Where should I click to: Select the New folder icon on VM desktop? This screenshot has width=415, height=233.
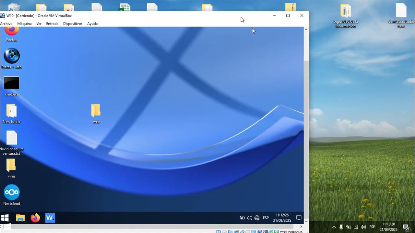tap(12, 114)
